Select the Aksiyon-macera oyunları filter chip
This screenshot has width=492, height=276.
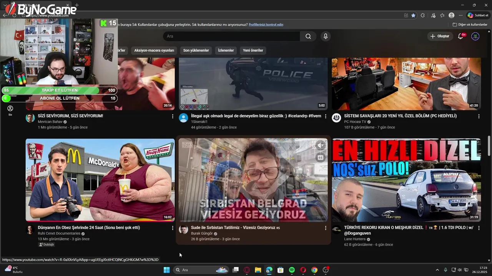click(x=154, y=51)
